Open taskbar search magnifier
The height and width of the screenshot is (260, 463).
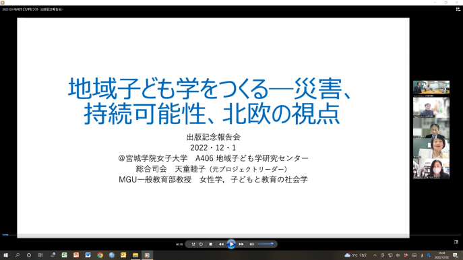tap(17, 255)
